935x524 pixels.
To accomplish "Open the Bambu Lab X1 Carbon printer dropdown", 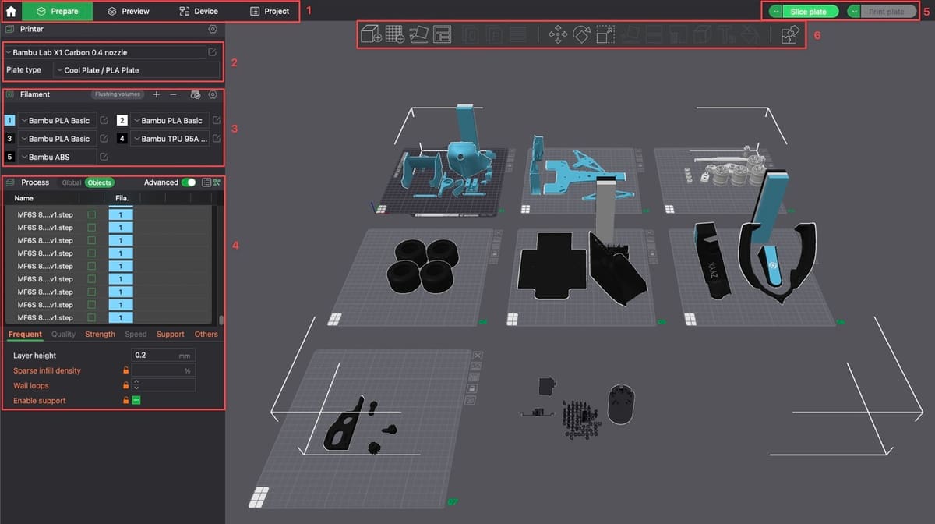I will coord(104,52).
